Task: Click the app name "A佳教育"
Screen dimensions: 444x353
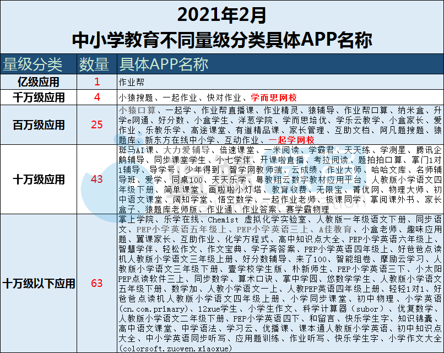Action: tap(335, 229)
